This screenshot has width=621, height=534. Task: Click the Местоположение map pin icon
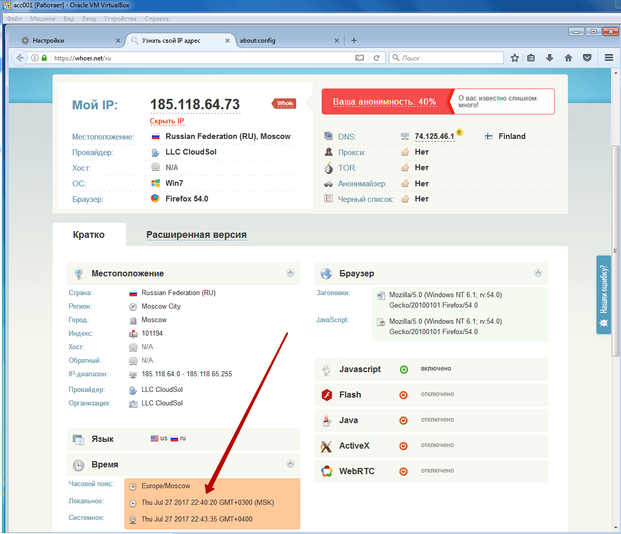tap(79, 274)
